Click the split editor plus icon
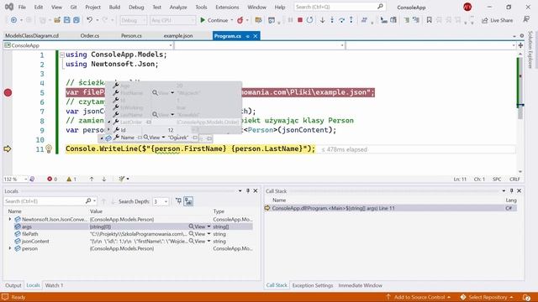 point(520,45)
